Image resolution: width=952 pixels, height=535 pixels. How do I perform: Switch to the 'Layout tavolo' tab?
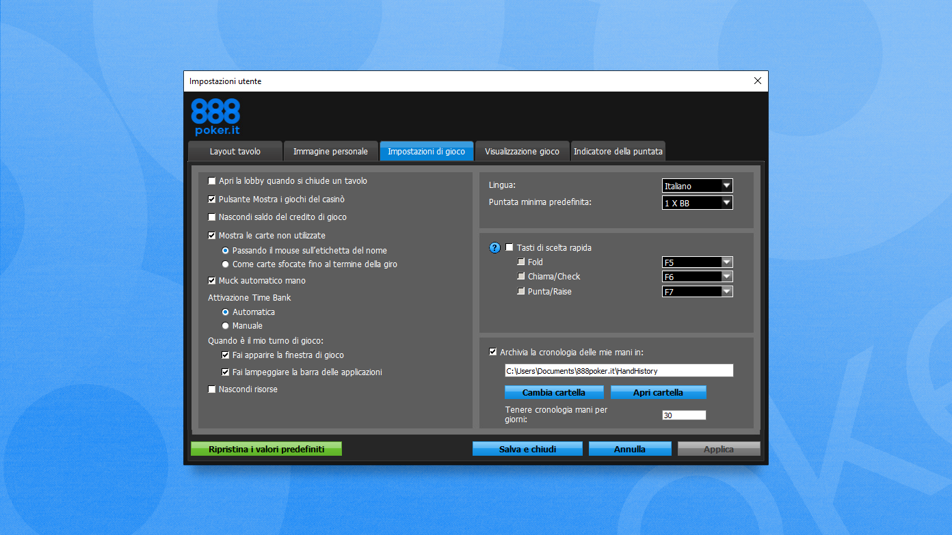pyautogui.click(x=235, y=152)
